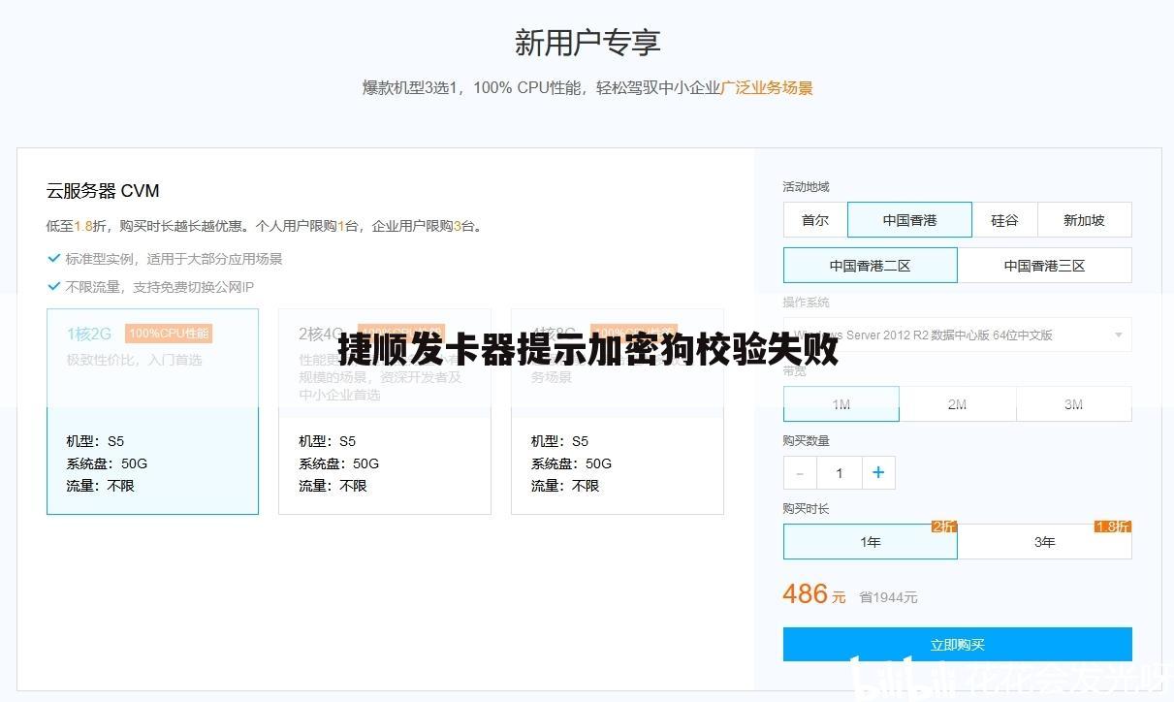Viewport: 1174px width, 702px height.
Task: Pick 2M bandwidth option
Action: pos(957,404)
